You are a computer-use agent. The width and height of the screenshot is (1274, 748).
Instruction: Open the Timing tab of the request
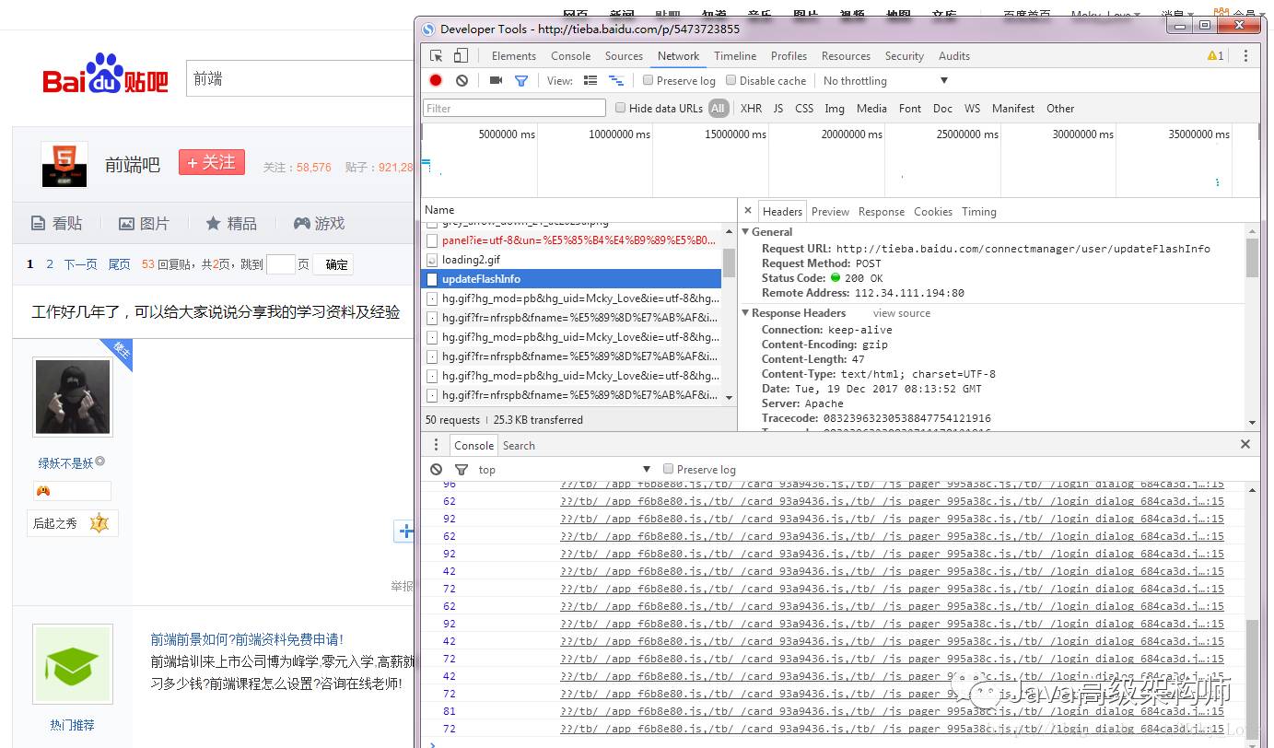[x=979, y=212]
